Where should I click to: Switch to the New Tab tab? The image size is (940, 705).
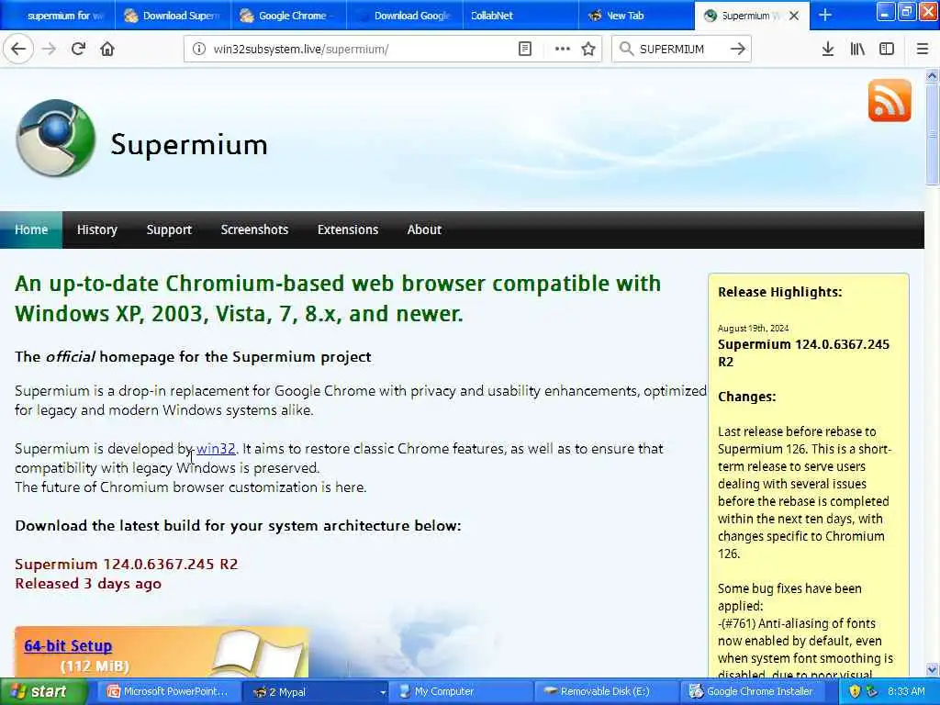[x=636, y=16]
